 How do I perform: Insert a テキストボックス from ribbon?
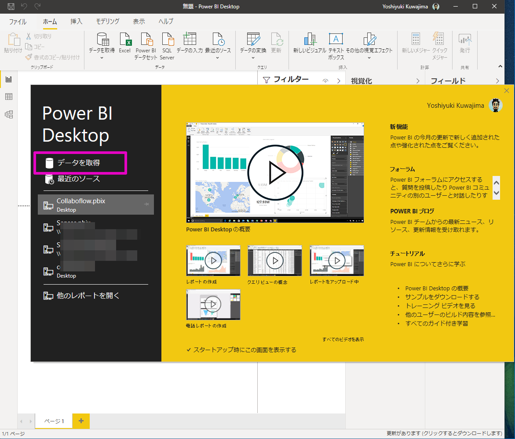coord(336,39)
